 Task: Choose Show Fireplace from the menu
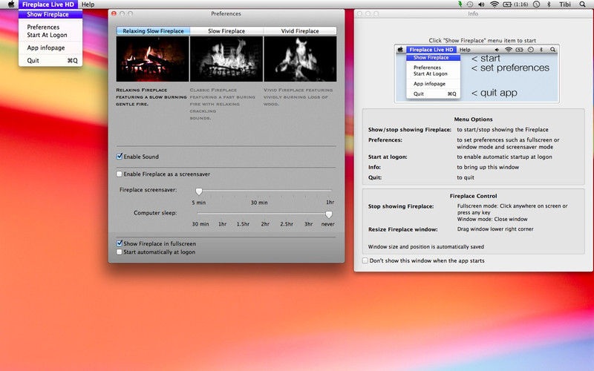[x=50, y=14]
